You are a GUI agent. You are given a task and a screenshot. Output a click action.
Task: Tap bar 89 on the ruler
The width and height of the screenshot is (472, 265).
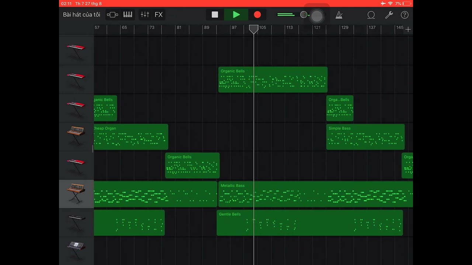(x=206, y=28)
